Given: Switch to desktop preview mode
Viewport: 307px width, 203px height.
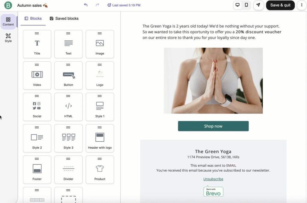Looking at the screenshot, I should pyautogui.click(x=237, y=5).
